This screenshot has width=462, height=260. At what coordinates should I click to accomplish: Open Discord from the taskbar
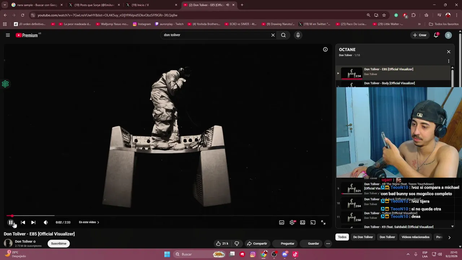click(x=285, y=254)
